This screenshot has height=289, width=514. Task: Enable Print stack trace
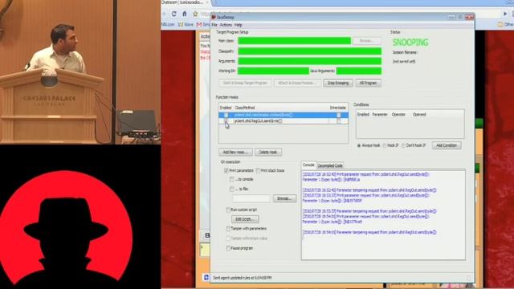click(258, 170)
